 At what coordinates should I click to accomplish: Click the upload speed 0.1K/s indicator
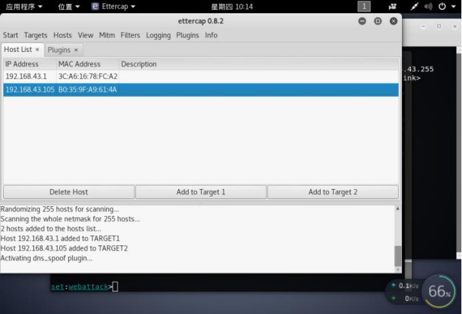405,285
